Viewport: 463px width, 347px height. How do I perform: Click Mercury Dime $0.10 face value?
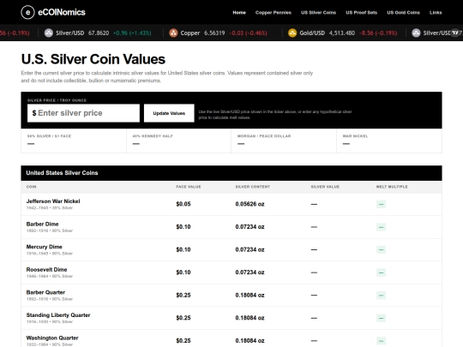pyautogui.click(x=183, y=249)
